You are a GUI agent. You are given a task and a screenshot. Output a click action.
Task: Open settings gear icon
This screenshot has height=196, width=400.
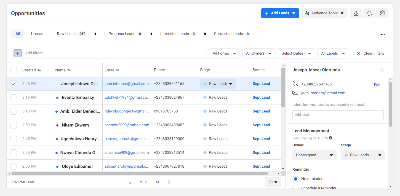click(382, 13)
